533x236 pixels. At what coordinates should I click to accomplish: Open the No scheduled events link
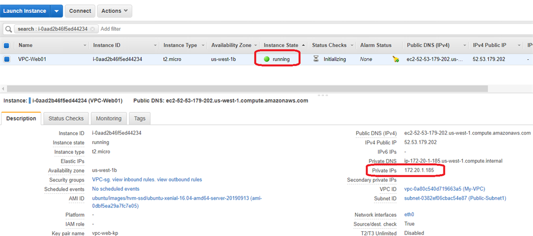(x=116, y=189)
